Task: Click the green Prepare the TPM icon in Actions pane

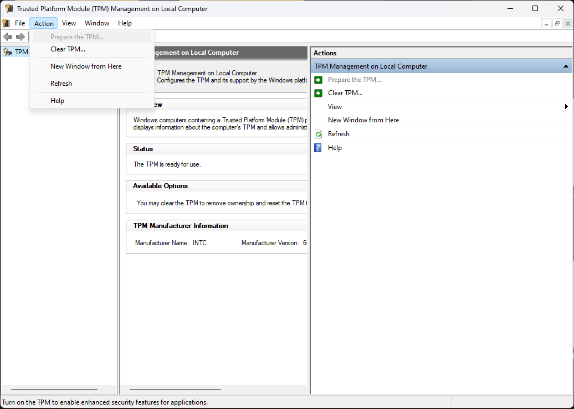Action: click(318, 80)
